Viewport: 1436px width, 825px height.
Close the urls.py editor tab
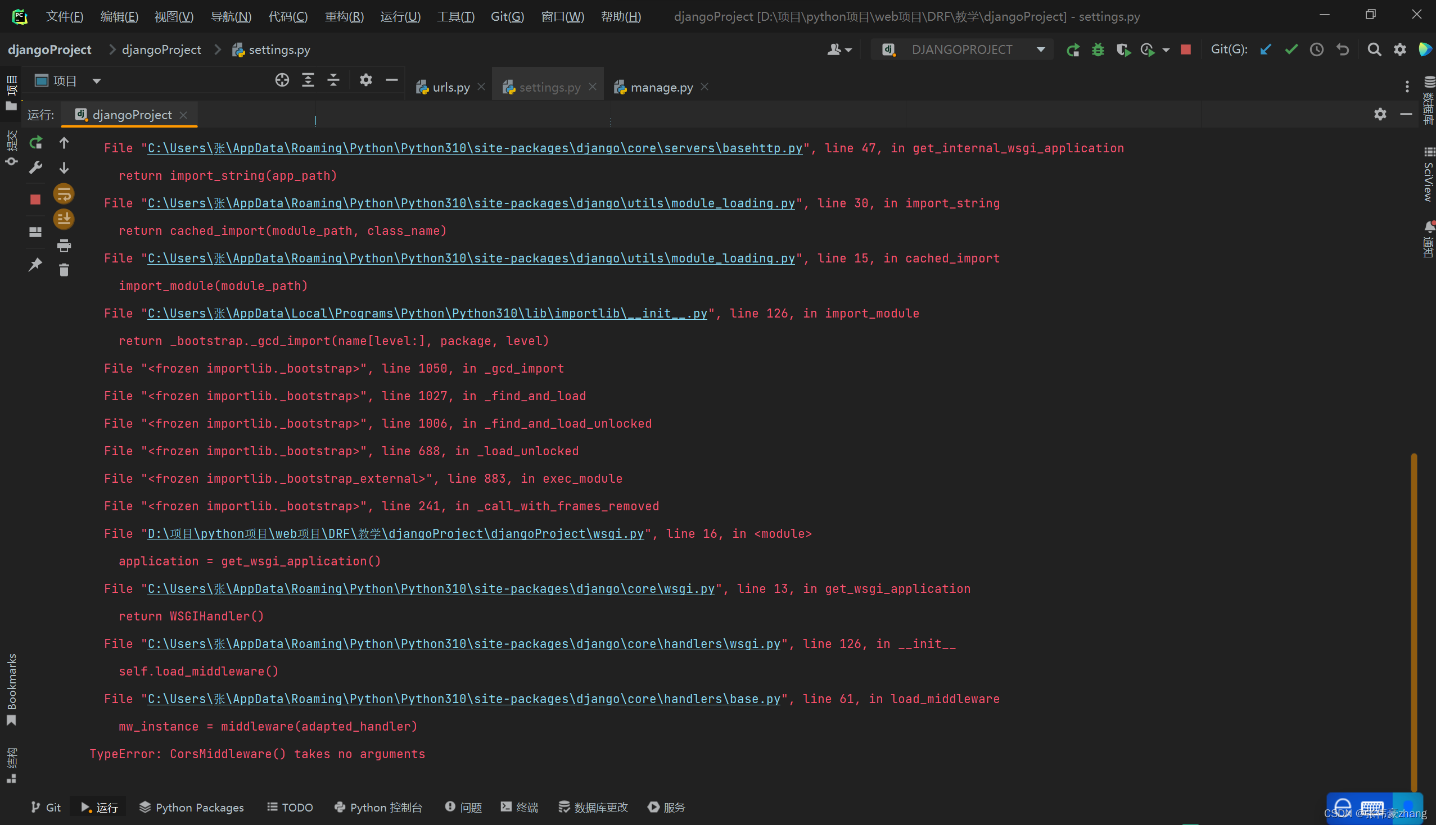pyautogui.click(x=481, y=87)
